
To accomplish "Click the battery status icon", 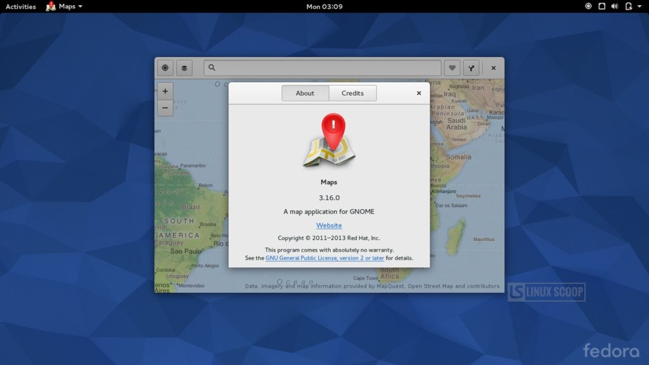I will click(627, 6).
